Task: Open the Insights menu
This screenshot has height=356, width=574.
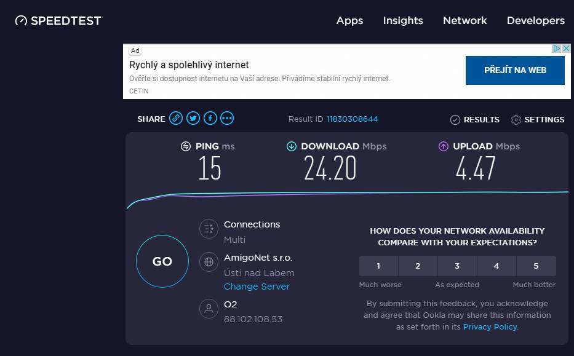Action: pos(403,20)
